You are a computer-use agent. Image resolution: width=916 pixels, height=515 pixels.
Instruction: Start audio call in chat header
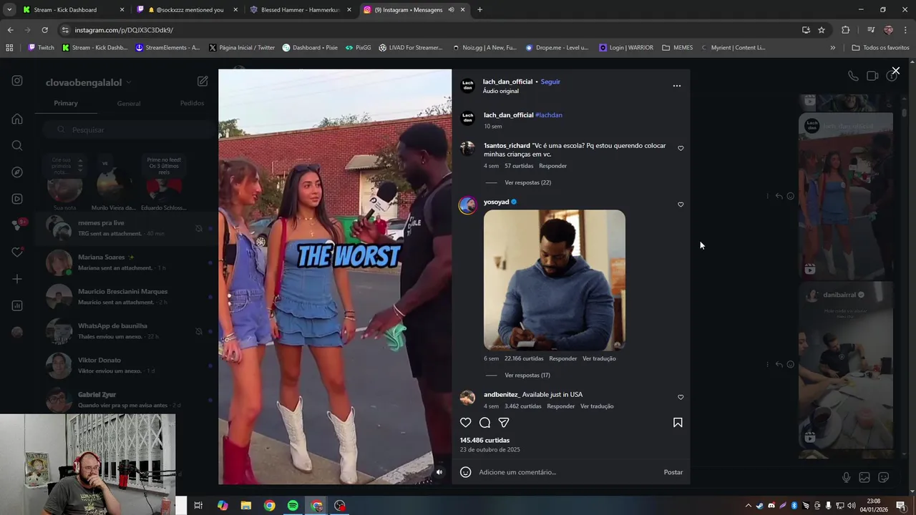(853, 76)
